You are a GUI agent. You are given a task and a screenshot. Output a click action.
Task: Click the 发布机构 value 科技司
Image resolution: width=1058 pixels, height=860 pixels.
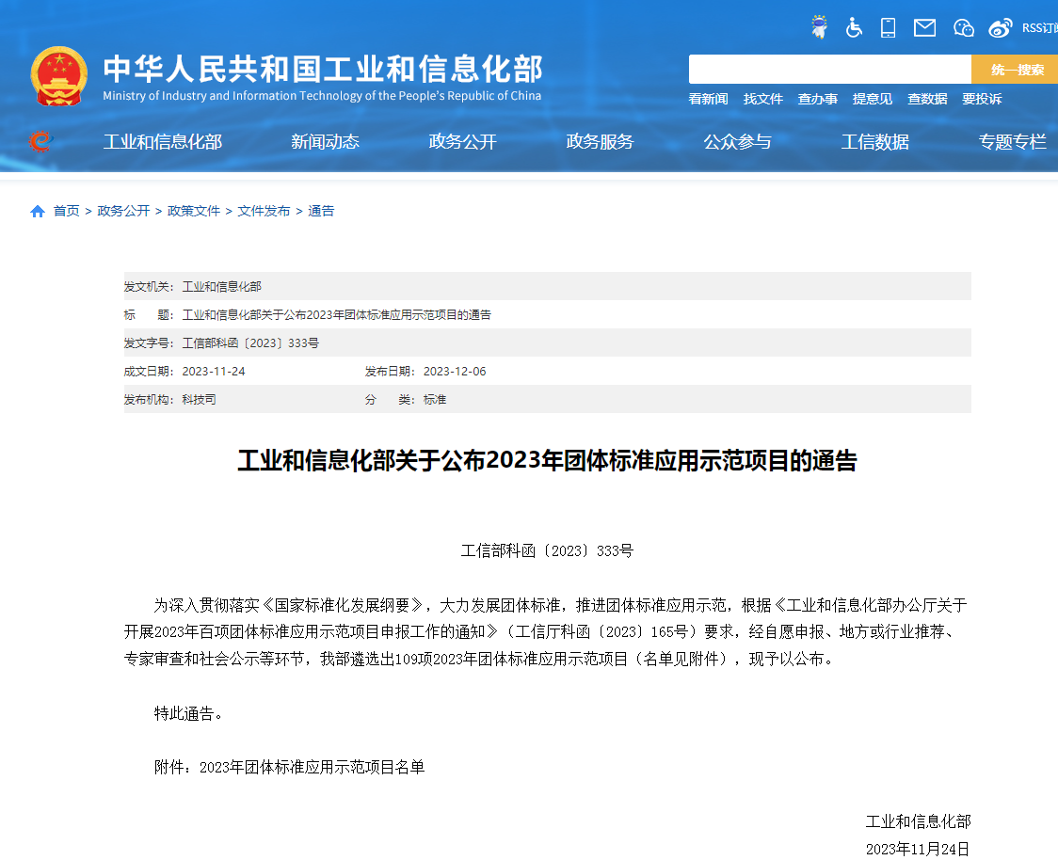tap(199, 400)
